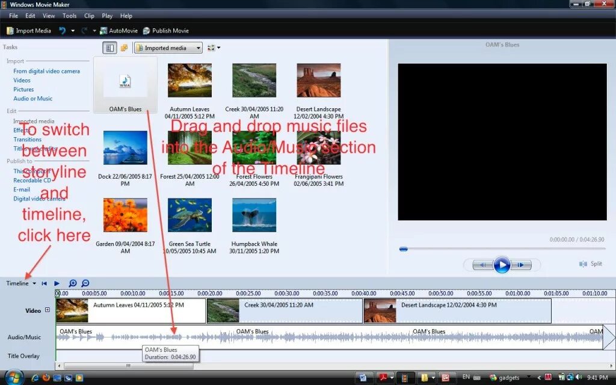
Task: Select the Forest Flowers thumbnail
Action: (254, 148)
